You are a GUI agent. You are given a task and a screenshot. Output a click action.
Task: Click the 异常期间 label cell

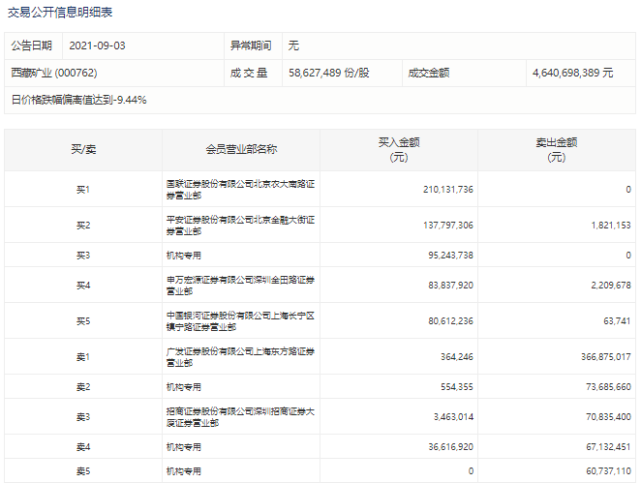pyautogui.click(x=253, y=45)
